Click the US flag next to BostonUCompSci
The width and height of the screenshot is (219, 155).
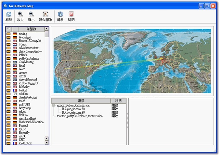tap(15, 41)
